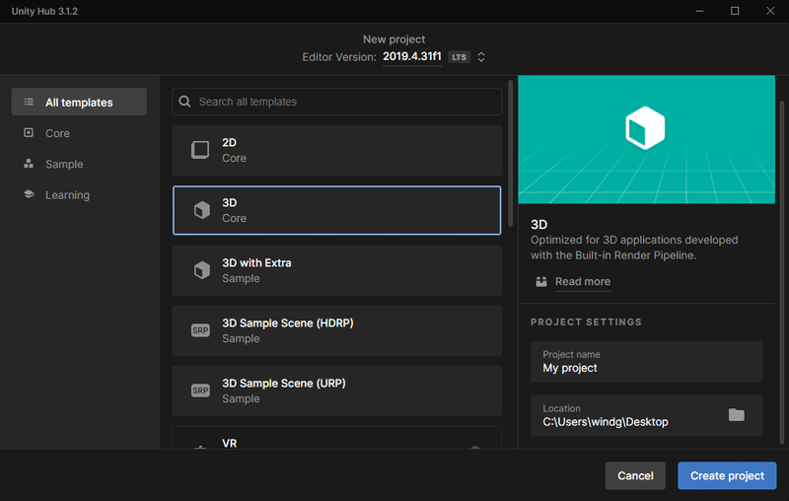Click the 3D template preview image
Screen dimensions: 789x501
click(x=647, y=139)
